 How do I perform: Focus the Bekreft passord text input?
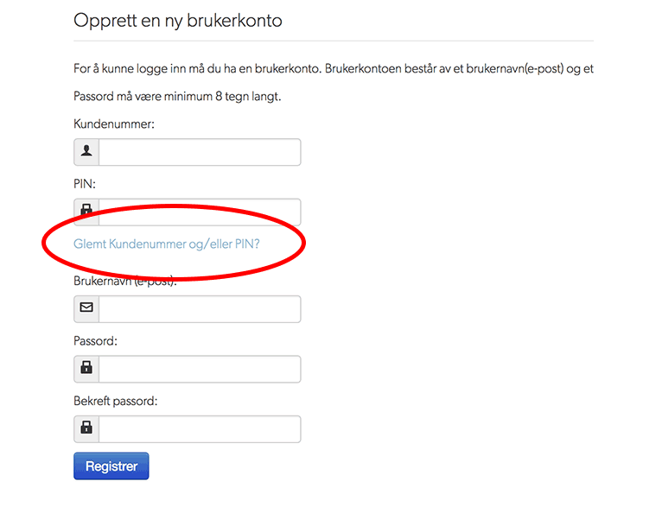click(x=200, y=429)
